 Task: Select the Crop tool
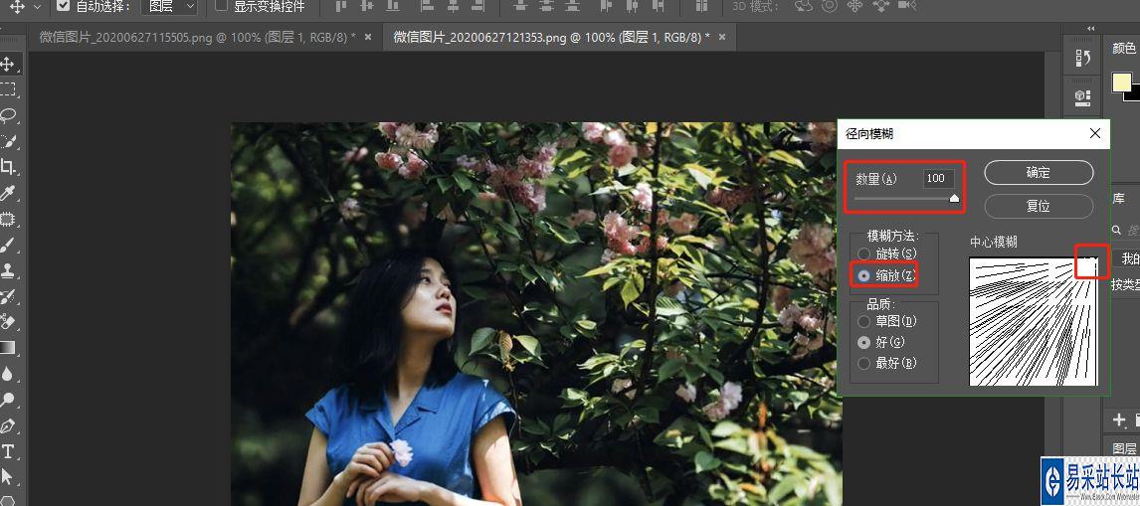point(8,166)
